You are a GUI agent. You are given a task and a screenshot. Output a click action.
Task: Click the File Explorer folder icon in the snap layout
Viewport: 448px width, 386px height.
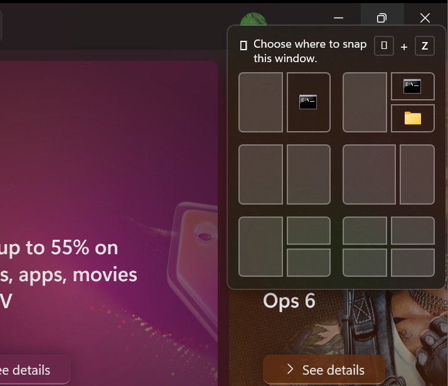click(x=413, y=118)
